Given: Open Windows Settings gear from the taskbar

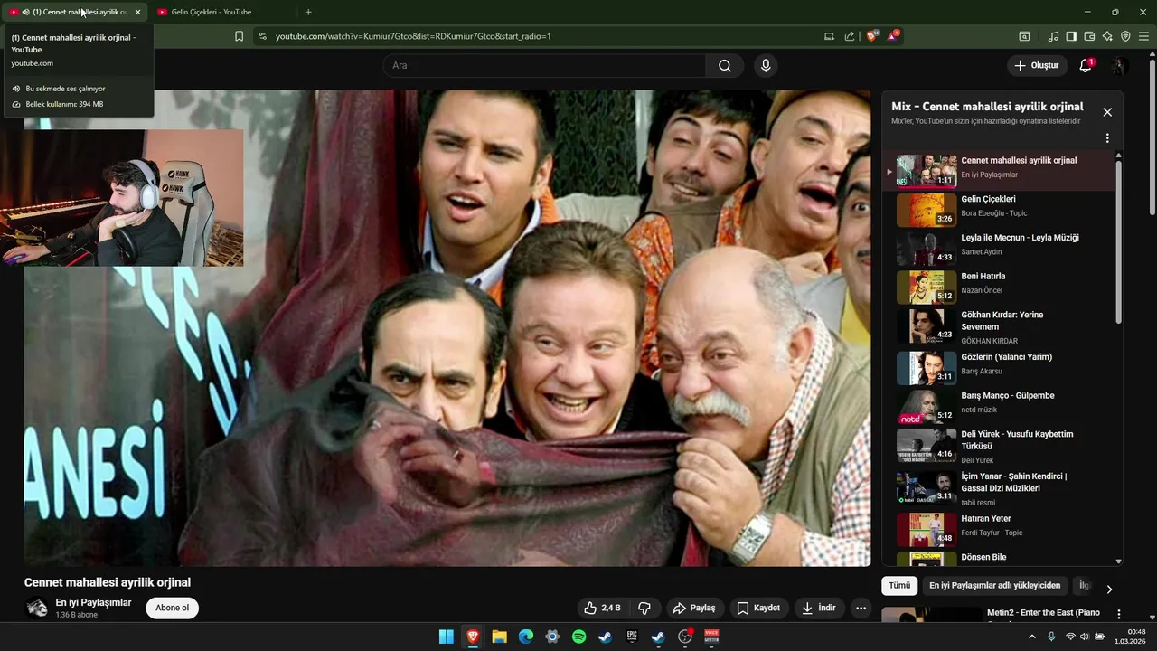Looking at the screenshot, I should (552, 637).
